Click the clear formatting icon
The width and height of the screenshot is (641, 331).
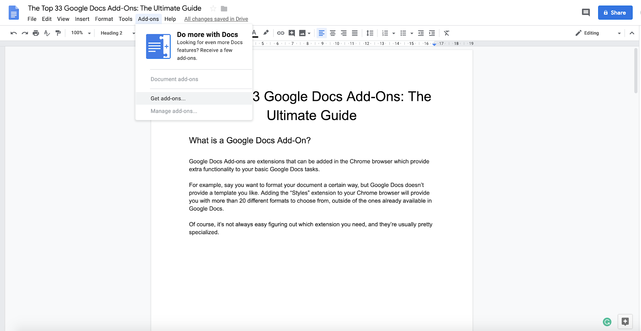(x=447, y=33)
